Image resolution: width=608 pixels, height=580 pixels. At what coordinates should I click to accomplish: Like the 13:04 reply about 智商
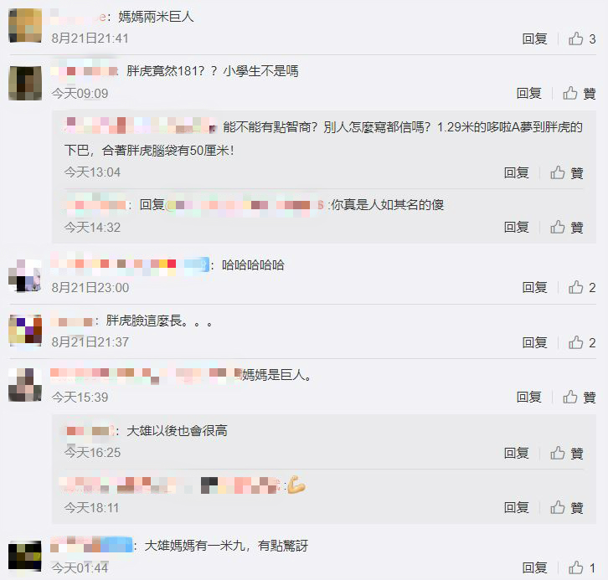pos(566,172)
